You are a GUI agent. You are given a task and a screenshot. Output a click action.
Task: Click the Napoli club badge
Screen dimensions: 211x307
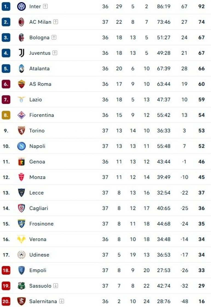(21, 146)
